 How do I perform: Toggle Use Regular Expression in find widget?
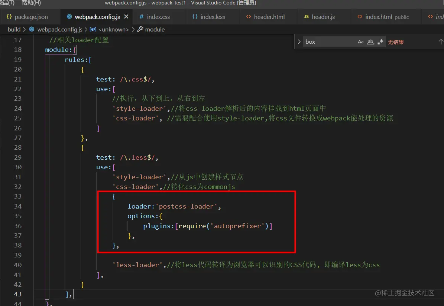[380, 42]
